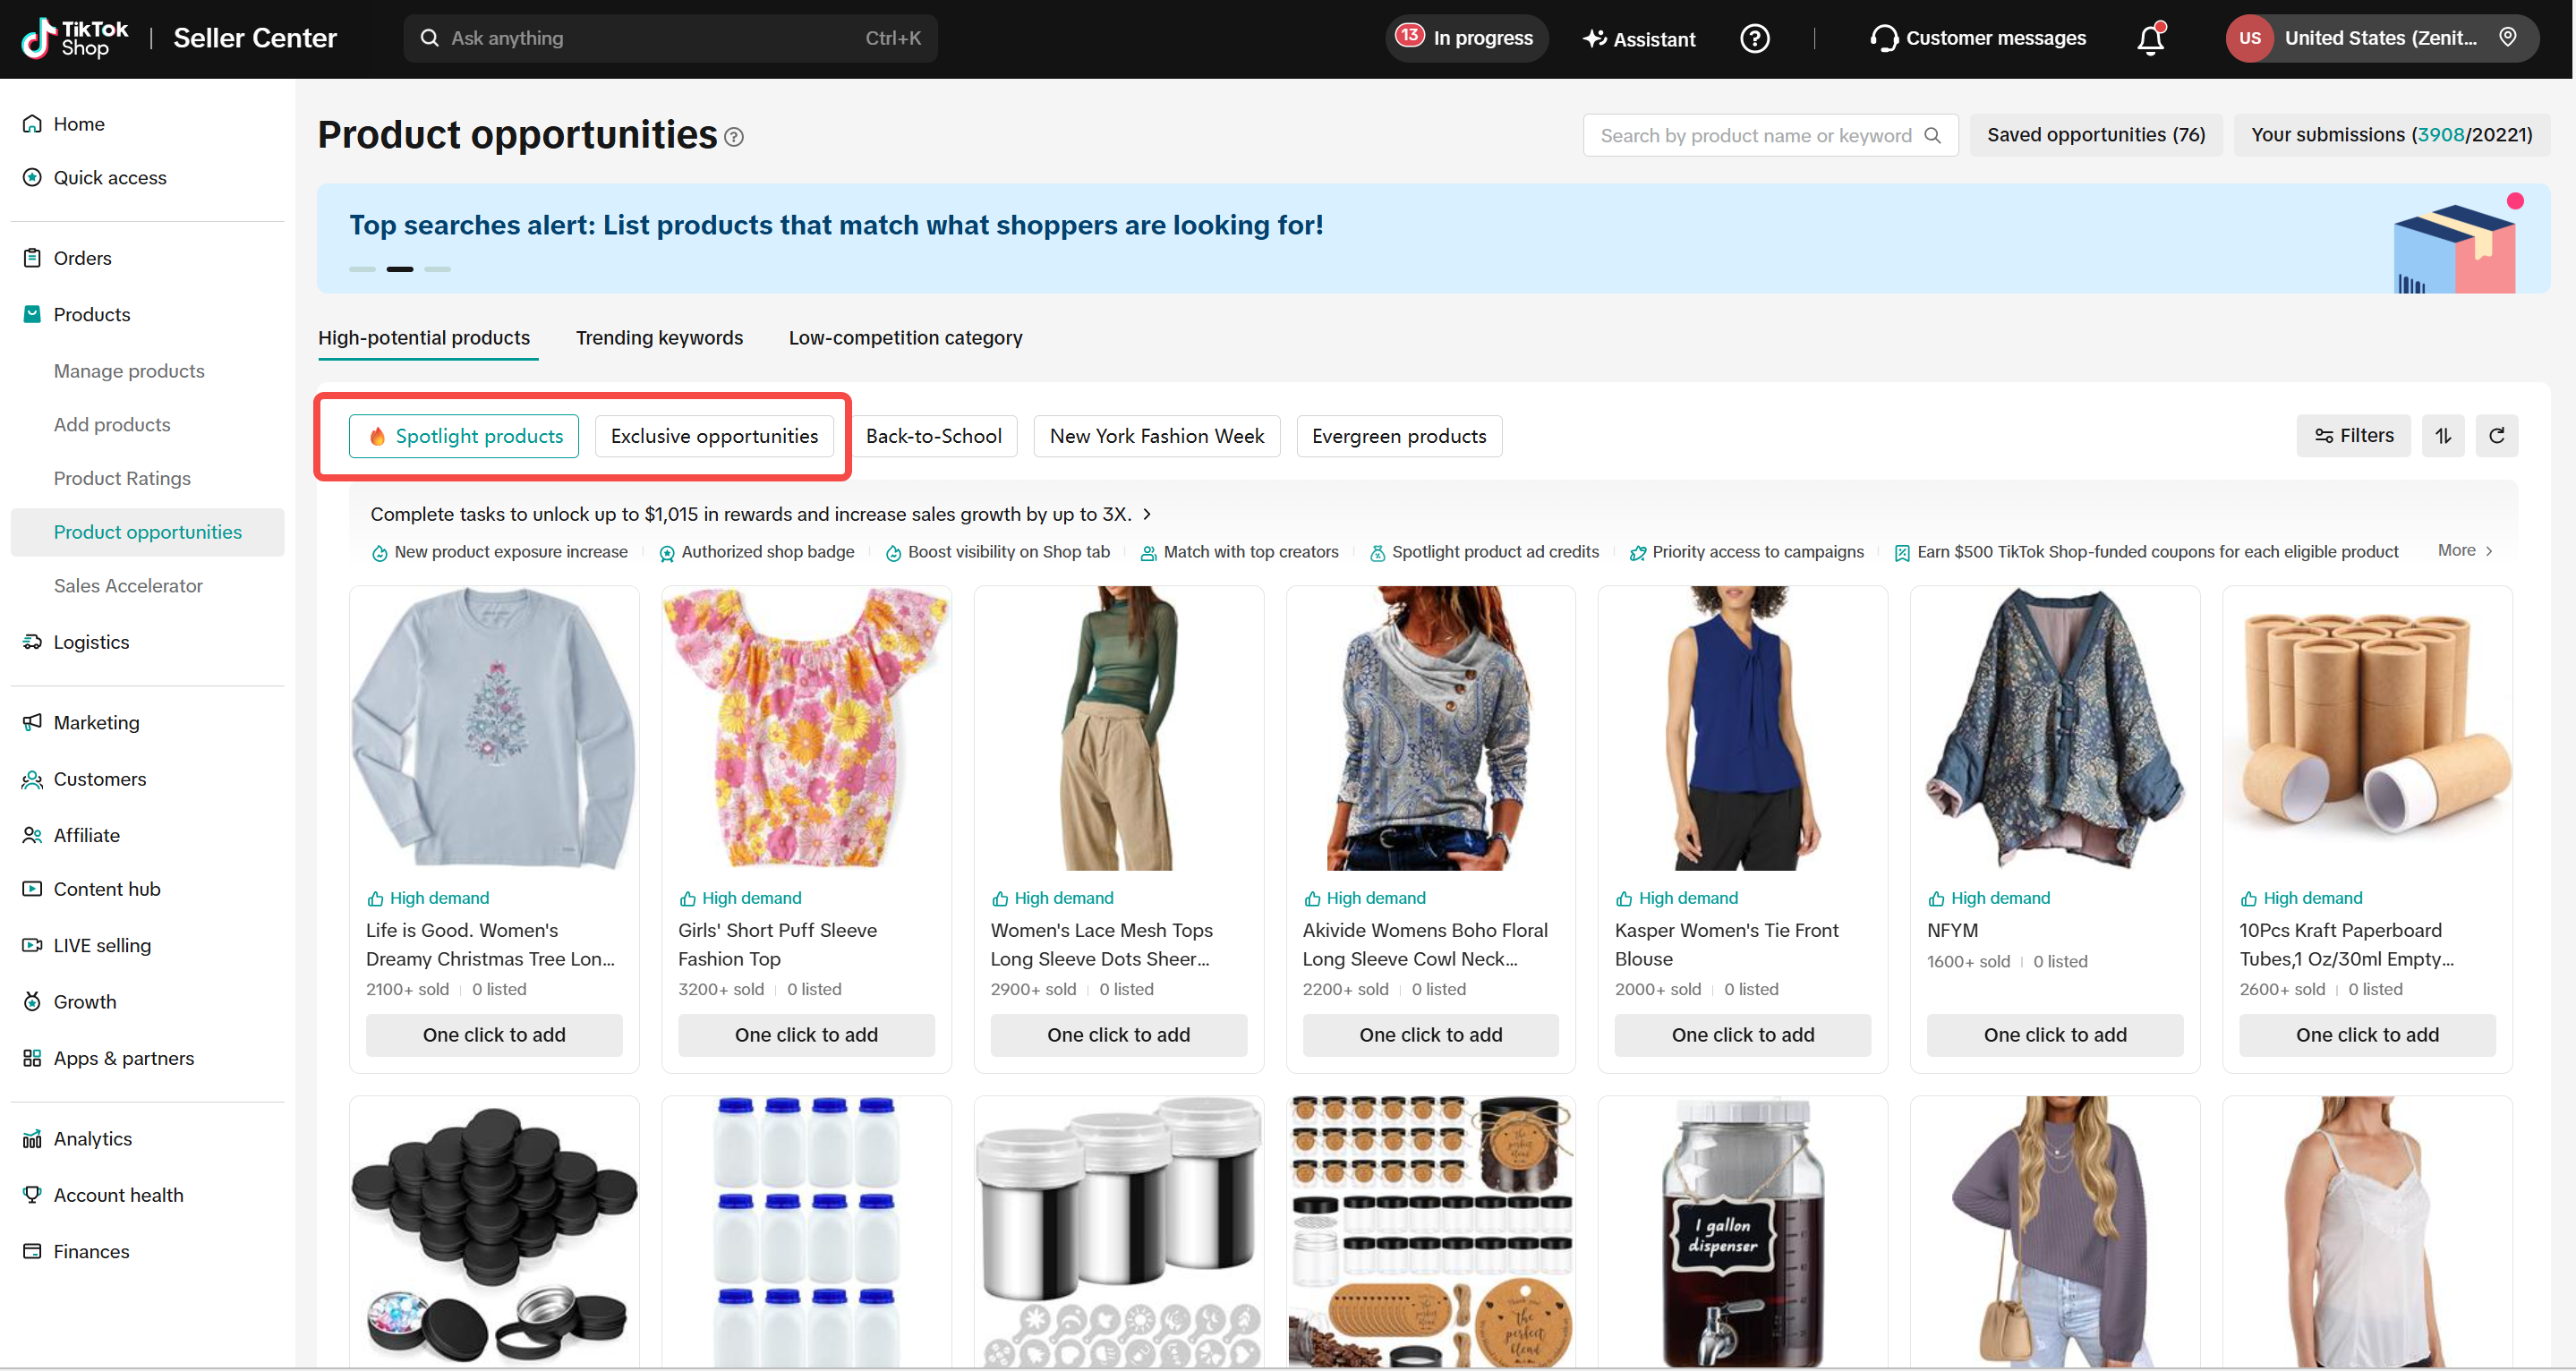Expand More benefits in rewards row
This screenshot has height=1371, width=2576.
coord(2465,551)
